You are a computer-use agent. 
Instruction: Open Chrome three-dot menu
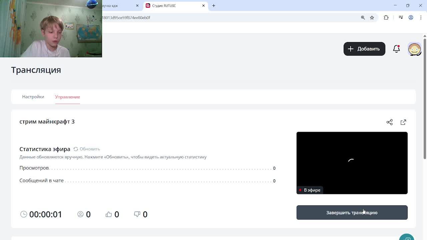click(421, 18)
